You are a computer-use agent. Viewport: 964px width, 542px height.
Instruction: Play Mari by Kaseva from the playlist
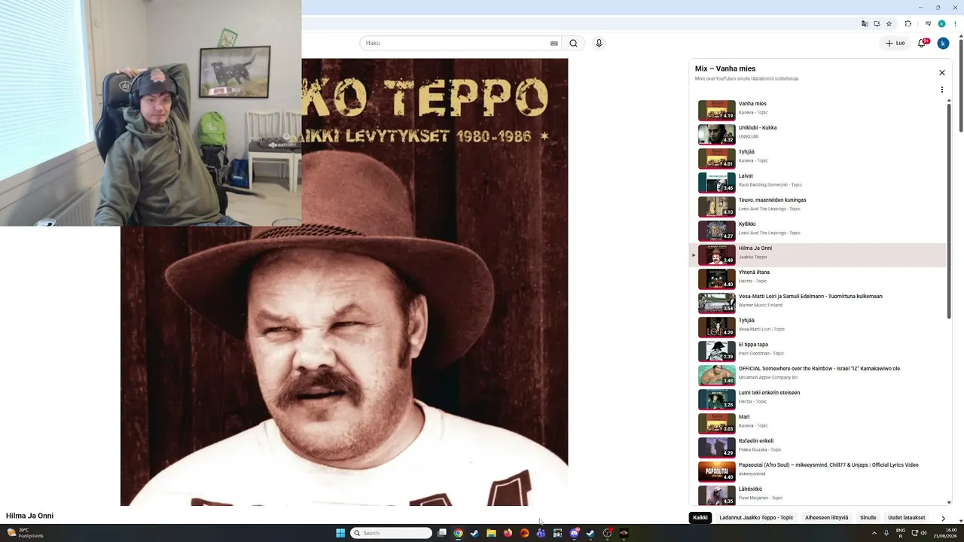(x=817, y=423)
